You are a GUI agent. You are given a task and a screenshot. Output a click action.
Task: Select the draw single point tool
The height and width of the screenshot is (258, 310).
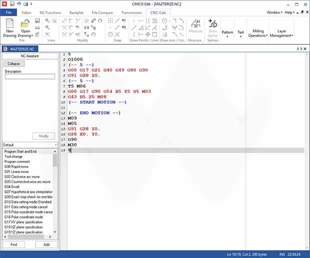[x=134, y=21]
